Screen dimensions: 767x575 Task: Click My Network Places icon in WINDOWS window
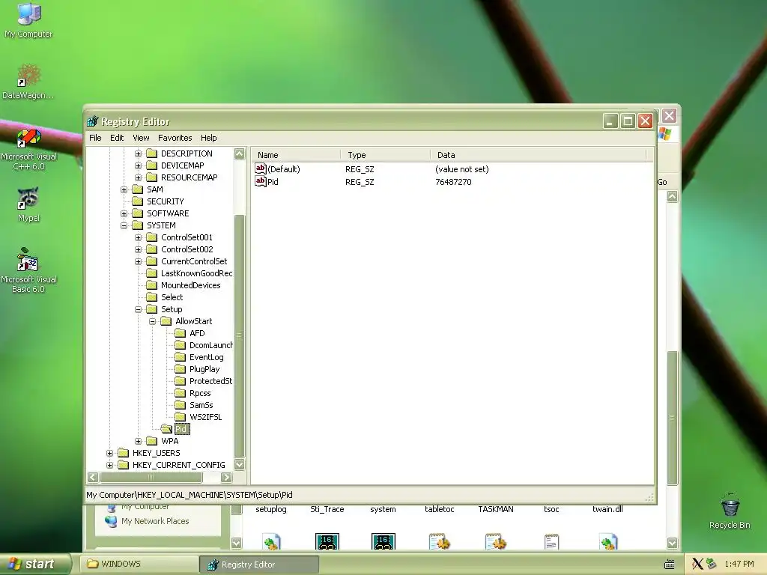click(111, 521)
